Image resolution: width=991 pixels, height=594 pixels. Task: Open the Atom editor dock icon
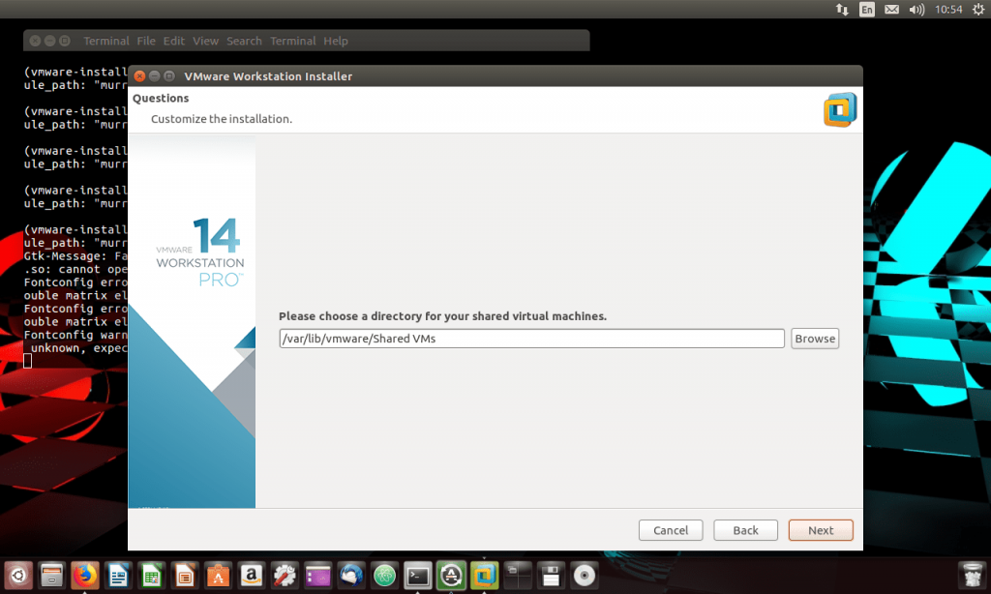(384, 576)
